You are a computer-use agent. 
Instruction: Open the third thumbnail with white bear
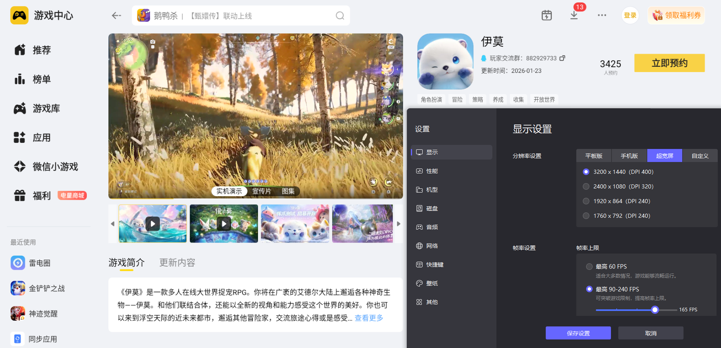tap(295, 224)
